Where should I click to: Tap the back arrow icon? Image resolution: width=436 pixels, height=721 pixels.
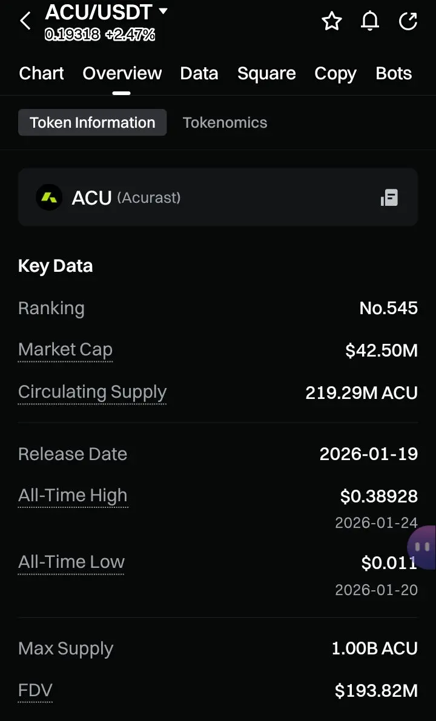click(25, 21)
